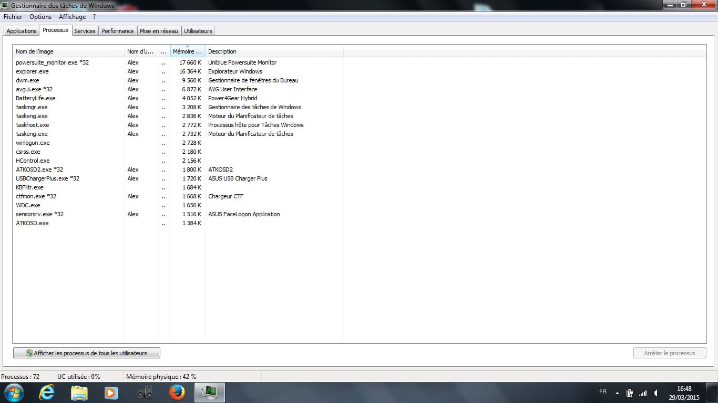Open Windows Media Player from taskbar

tap(111, 392)
